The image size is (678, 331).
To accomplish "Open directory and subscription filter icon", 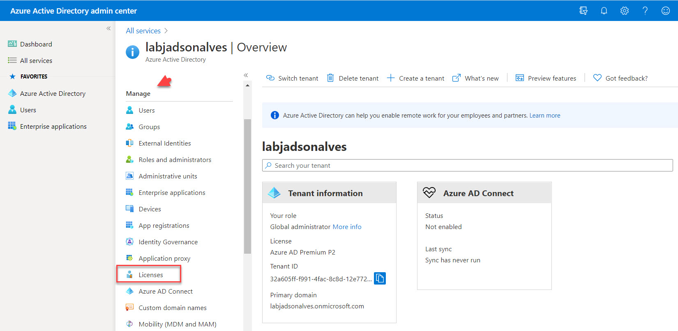I will point(583,11).
